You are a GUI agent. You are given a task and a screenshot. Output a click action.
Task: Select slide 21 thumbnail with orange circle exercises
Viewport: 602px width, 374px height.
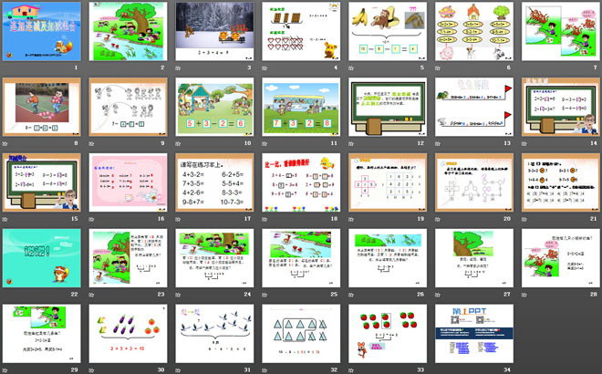561,182
